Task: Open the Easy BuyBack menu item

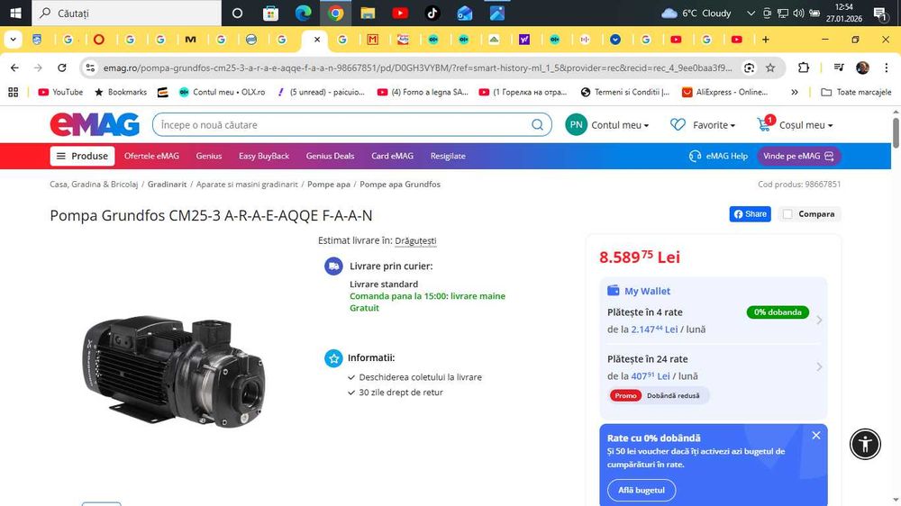Action: (264, 156)
